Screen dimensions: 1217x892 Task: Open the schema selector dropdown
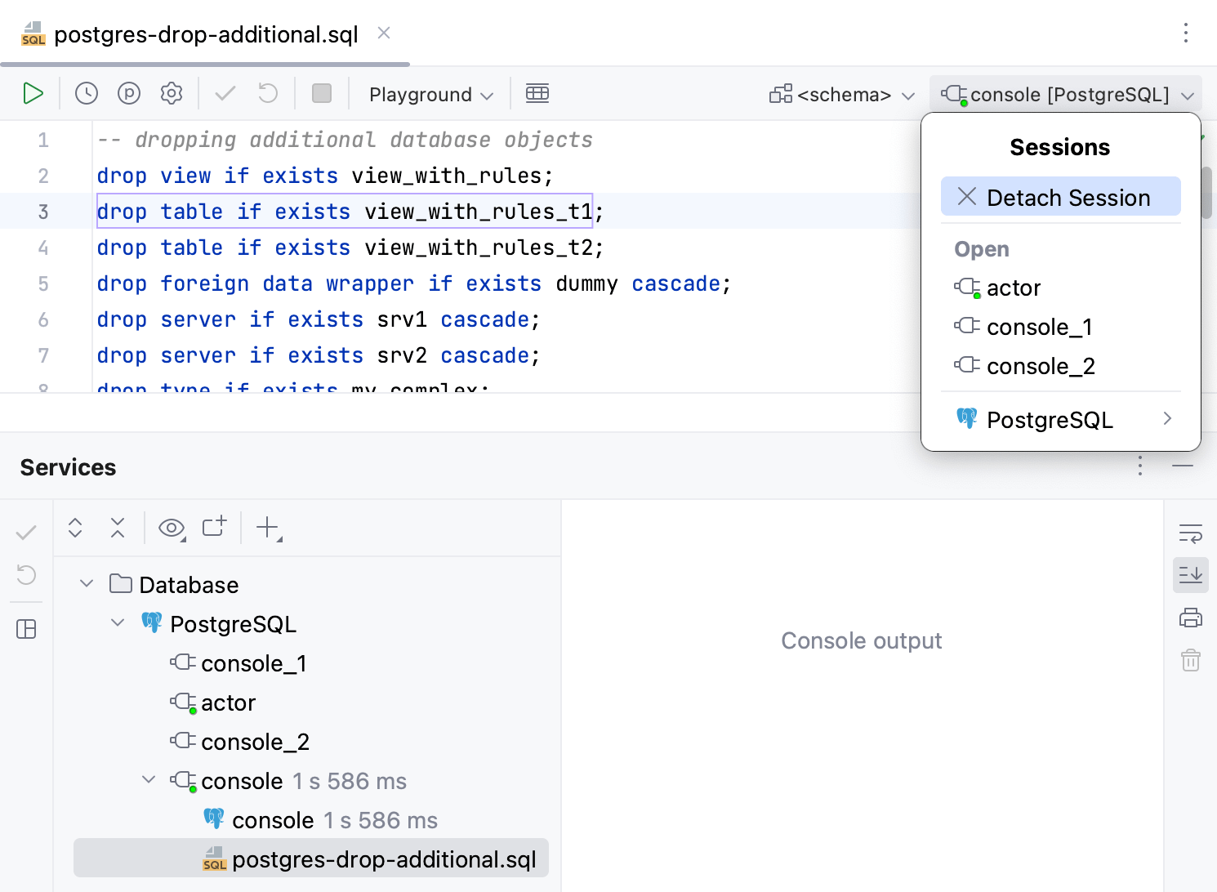point(842,95)
